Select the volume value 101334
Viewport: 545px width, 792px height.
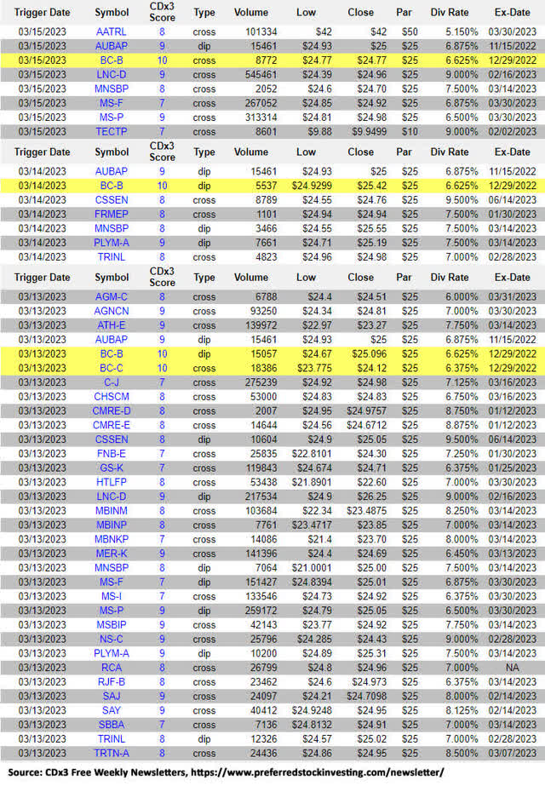click(x=261, y=32)
